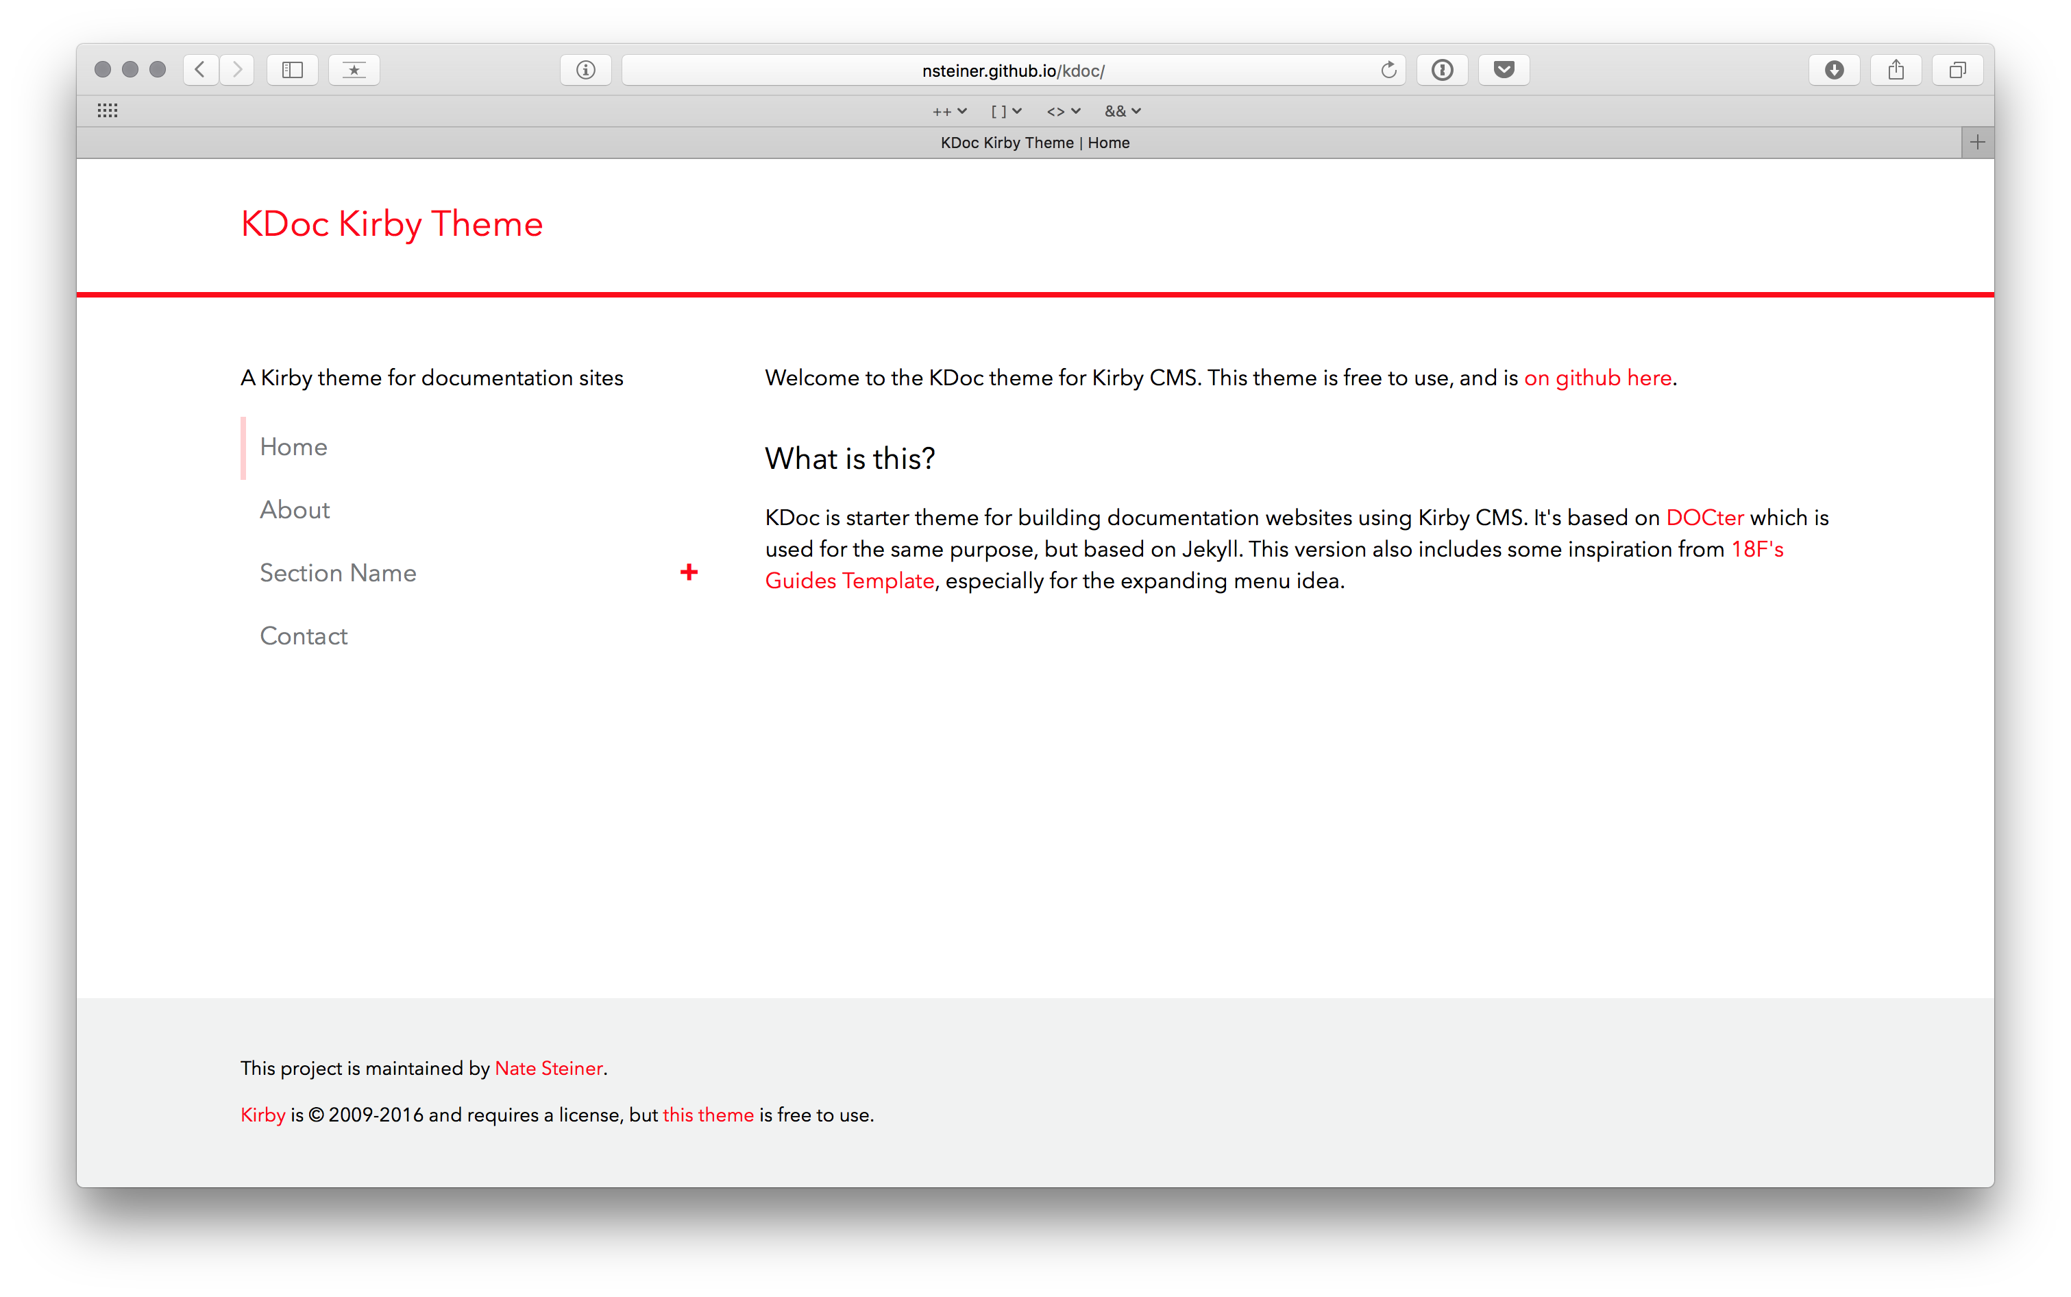Click the star Top Sites toolbar button
This screenshot has height=1297, width=2071.
pos(354,69)
